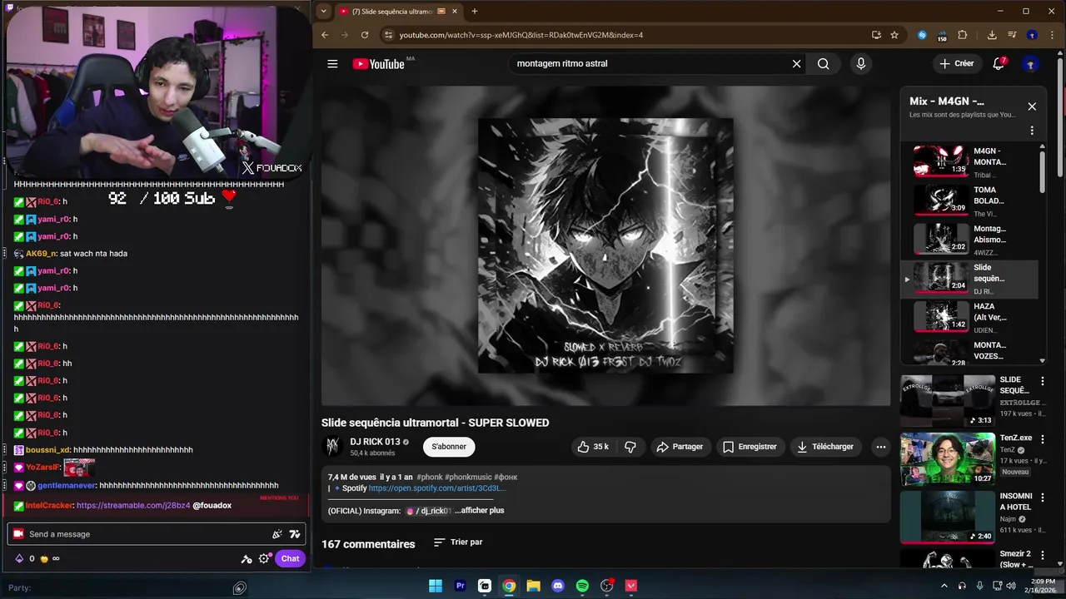Open the streamable.com link in chat

(133, 506)
